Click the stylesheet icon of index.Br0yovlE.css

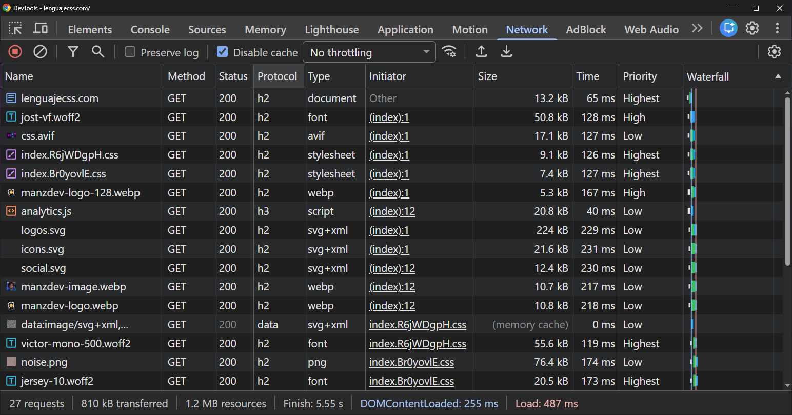point(11,173)
